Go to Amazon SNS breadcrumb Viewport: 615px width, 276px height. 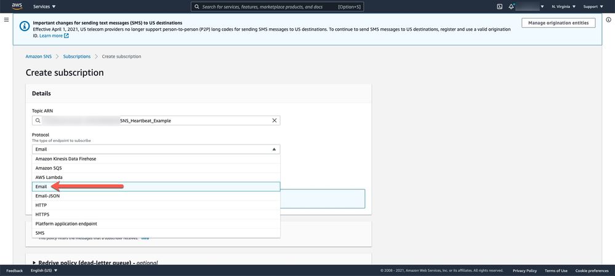(x=38, y=57)
